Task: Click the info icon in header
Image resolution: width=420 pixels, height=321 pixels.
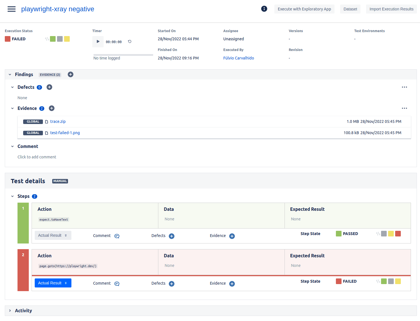Action: [x=264, y=9]
